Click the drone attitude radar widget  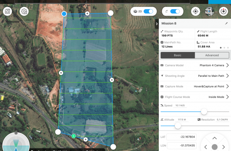(x=16, y=142)
